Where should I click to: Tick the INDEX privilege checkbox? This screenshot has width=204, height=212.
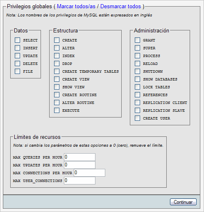click(57, 56)
